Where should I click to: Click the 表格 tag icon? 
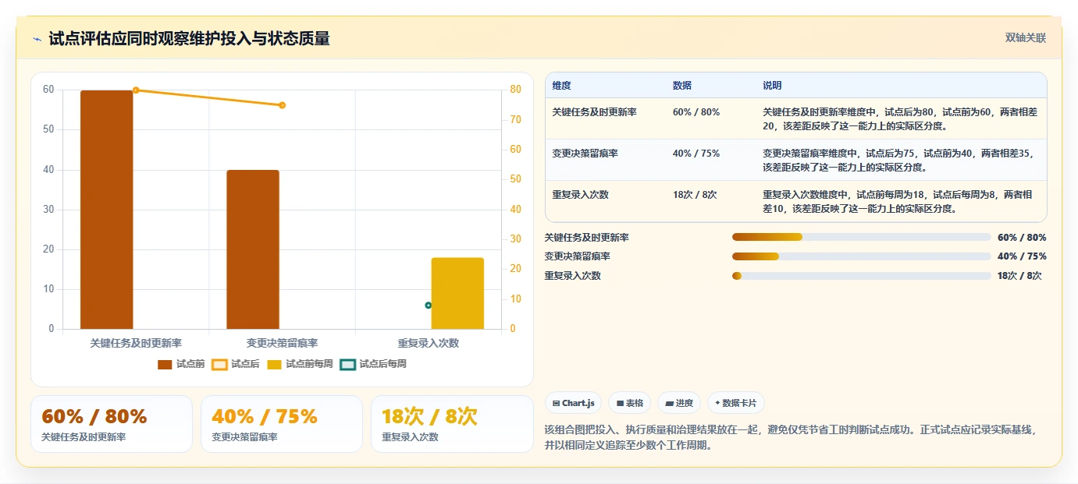620,404
